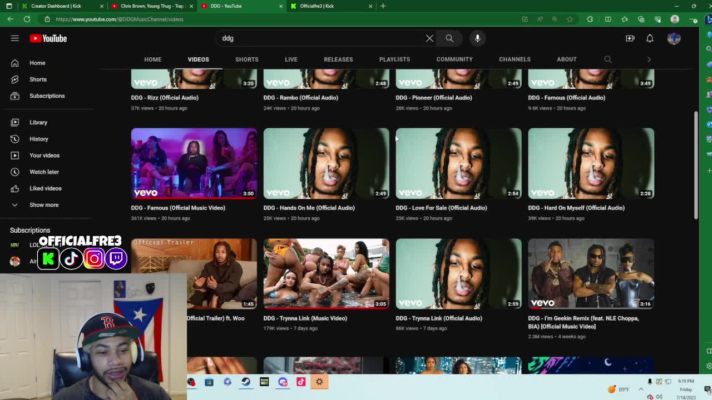Click the magnifier search button
Viewport: 712px width, 400px height.
coord(449,38)
